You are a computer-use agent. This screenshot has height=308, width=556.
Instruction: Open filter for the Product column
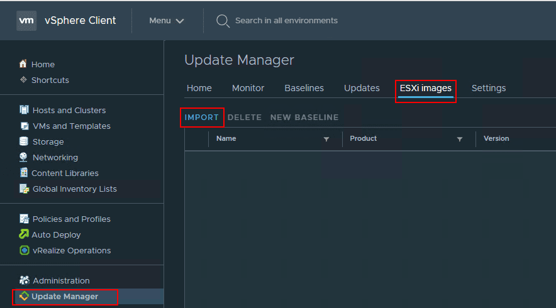pos(460,139)
